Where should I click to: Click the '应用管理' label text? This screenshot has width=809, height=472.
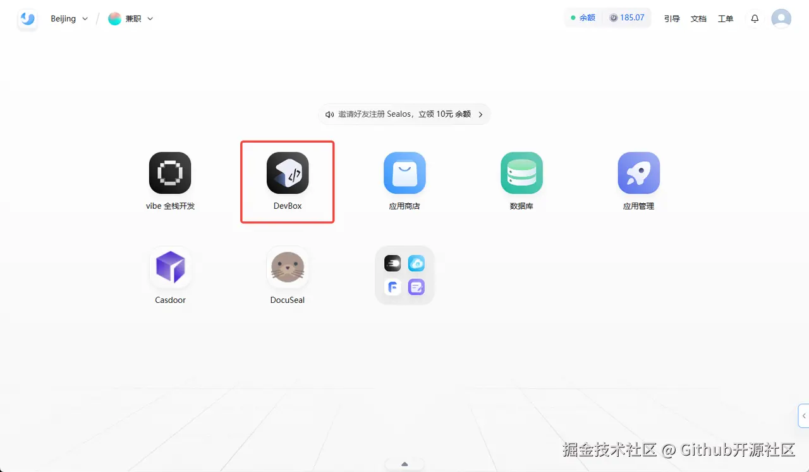point(638,206)
